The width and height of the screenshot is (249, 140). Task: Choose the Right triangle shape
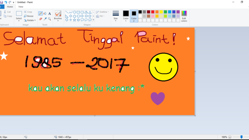tap(67, 16)
